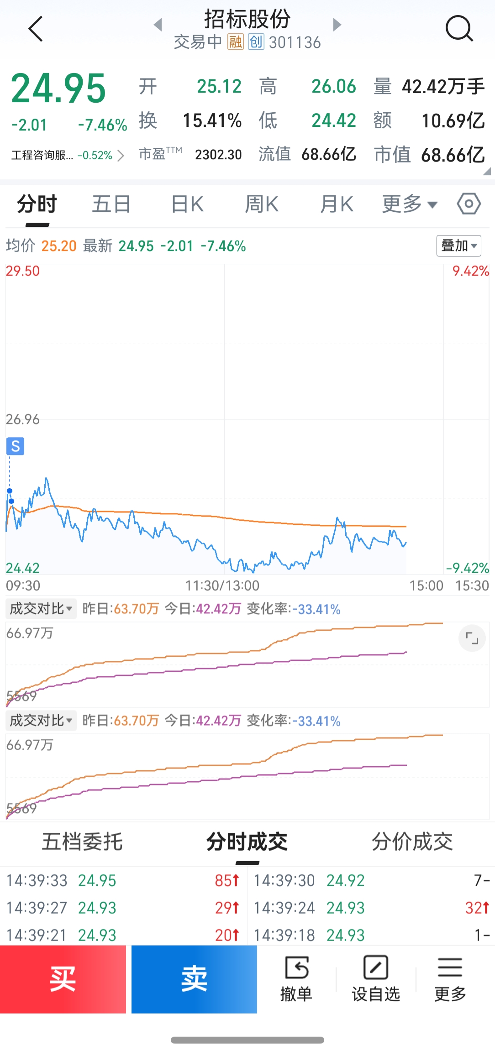The width and height of the screenshot is (495, 1051).
Task: Open the 叠加 overlay dropdown
Action: (x=458, y=246)
